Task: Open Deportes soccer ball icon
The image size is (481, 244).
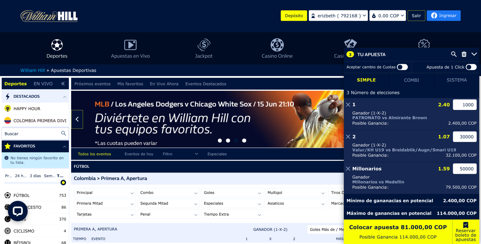Action: [57, 45]
